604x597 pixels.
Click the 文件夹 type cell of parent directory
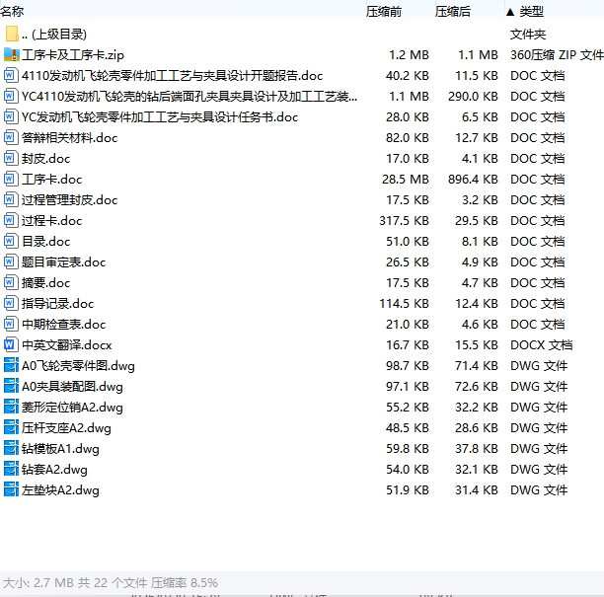pos(528,35)
